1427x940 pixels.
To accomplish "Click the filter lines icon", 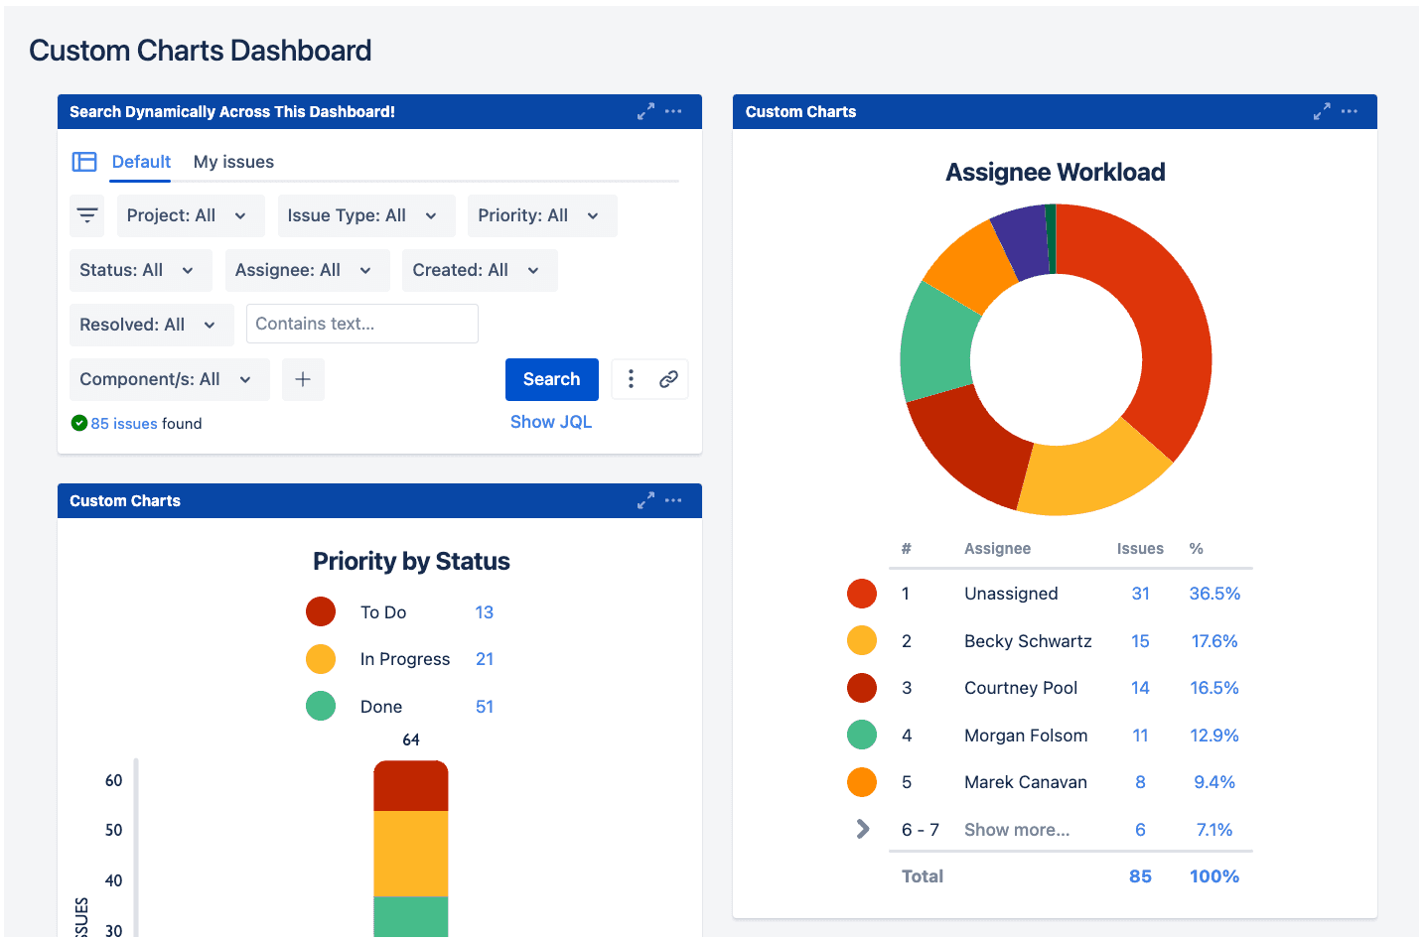I will [87, 215].
